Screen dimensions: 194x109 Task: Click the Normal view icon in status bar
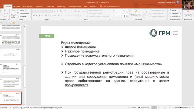(x=154, y=108)
